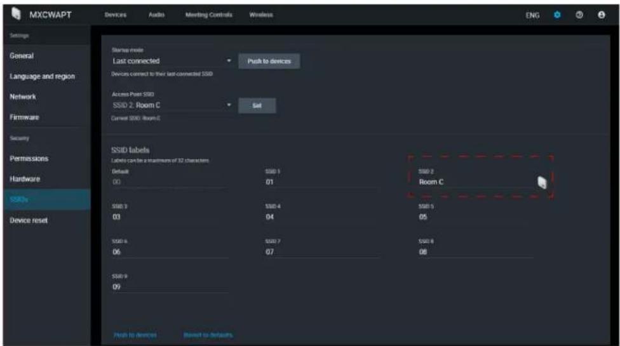
Task: Open help with the question mark icon
Action: click(x=579, y=15)
